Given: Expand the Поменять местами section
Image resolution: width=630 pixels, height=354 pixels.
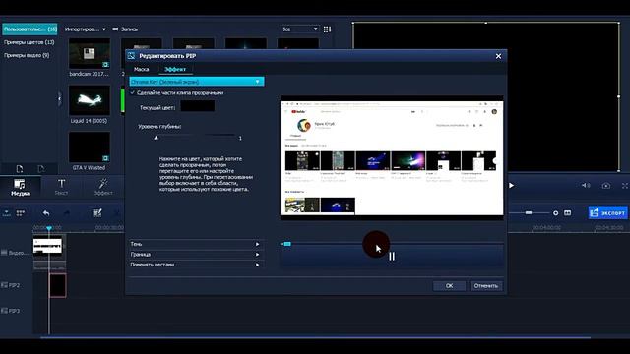Looking at the screenshot, I should click(x=196, y=265).
